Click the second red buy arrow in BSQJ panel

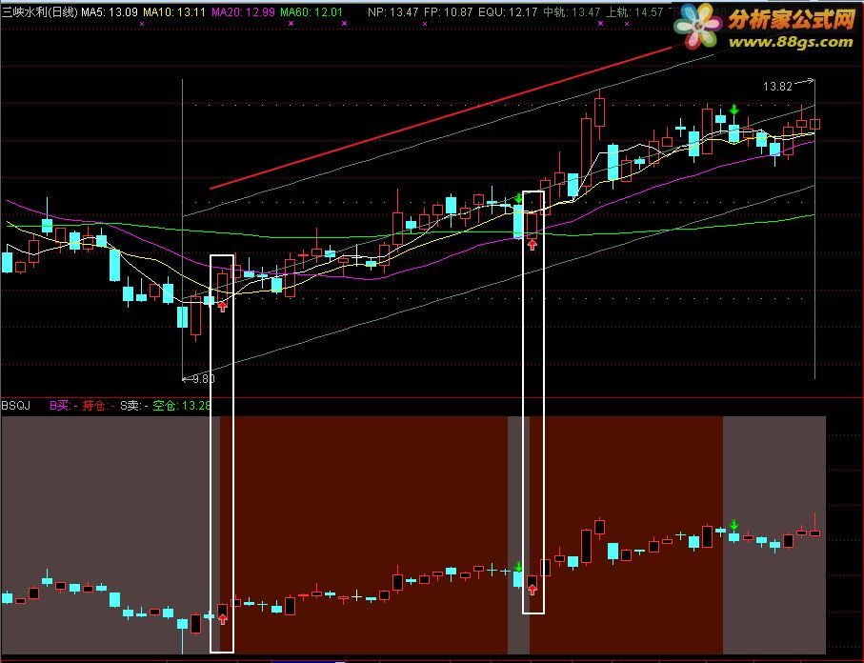click(x=532, y=590)
